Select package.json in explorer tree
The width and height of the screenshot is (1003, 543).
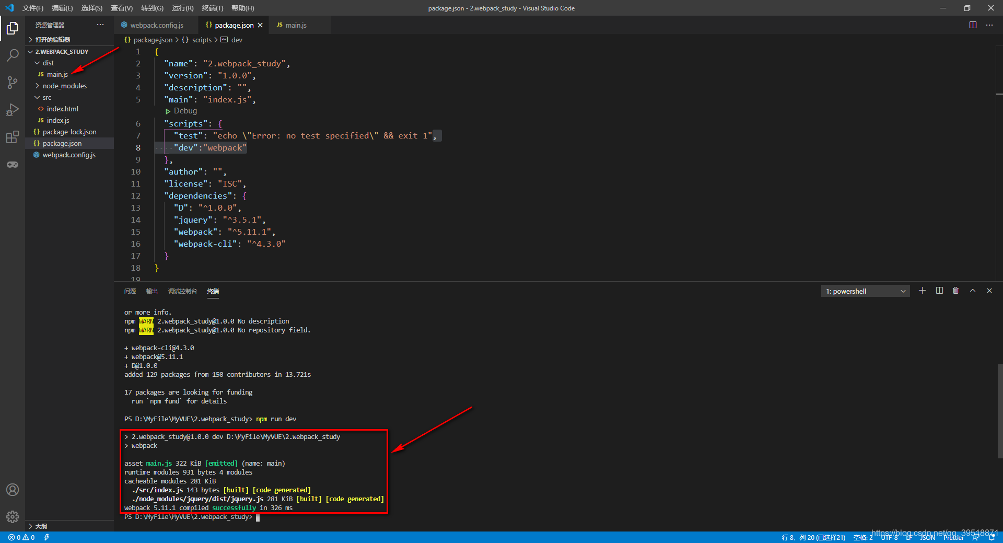(x=69, y=143)
